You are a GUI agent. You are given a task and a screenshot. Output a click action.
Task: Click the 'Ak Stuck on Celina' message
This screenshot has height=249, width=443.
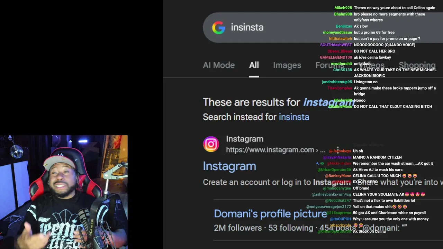coord(369,232)
